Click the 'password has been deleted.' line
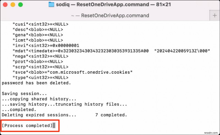The height and width of the screenshot is (135, 220). pos(36,83)
